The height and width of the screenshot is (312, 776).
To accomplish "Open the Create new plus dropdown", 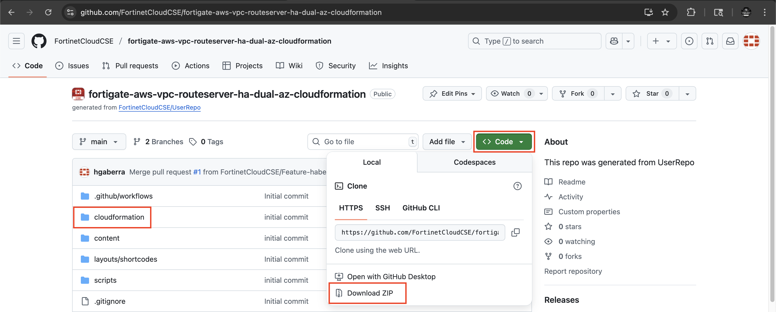I will click(x=662, y=41).
